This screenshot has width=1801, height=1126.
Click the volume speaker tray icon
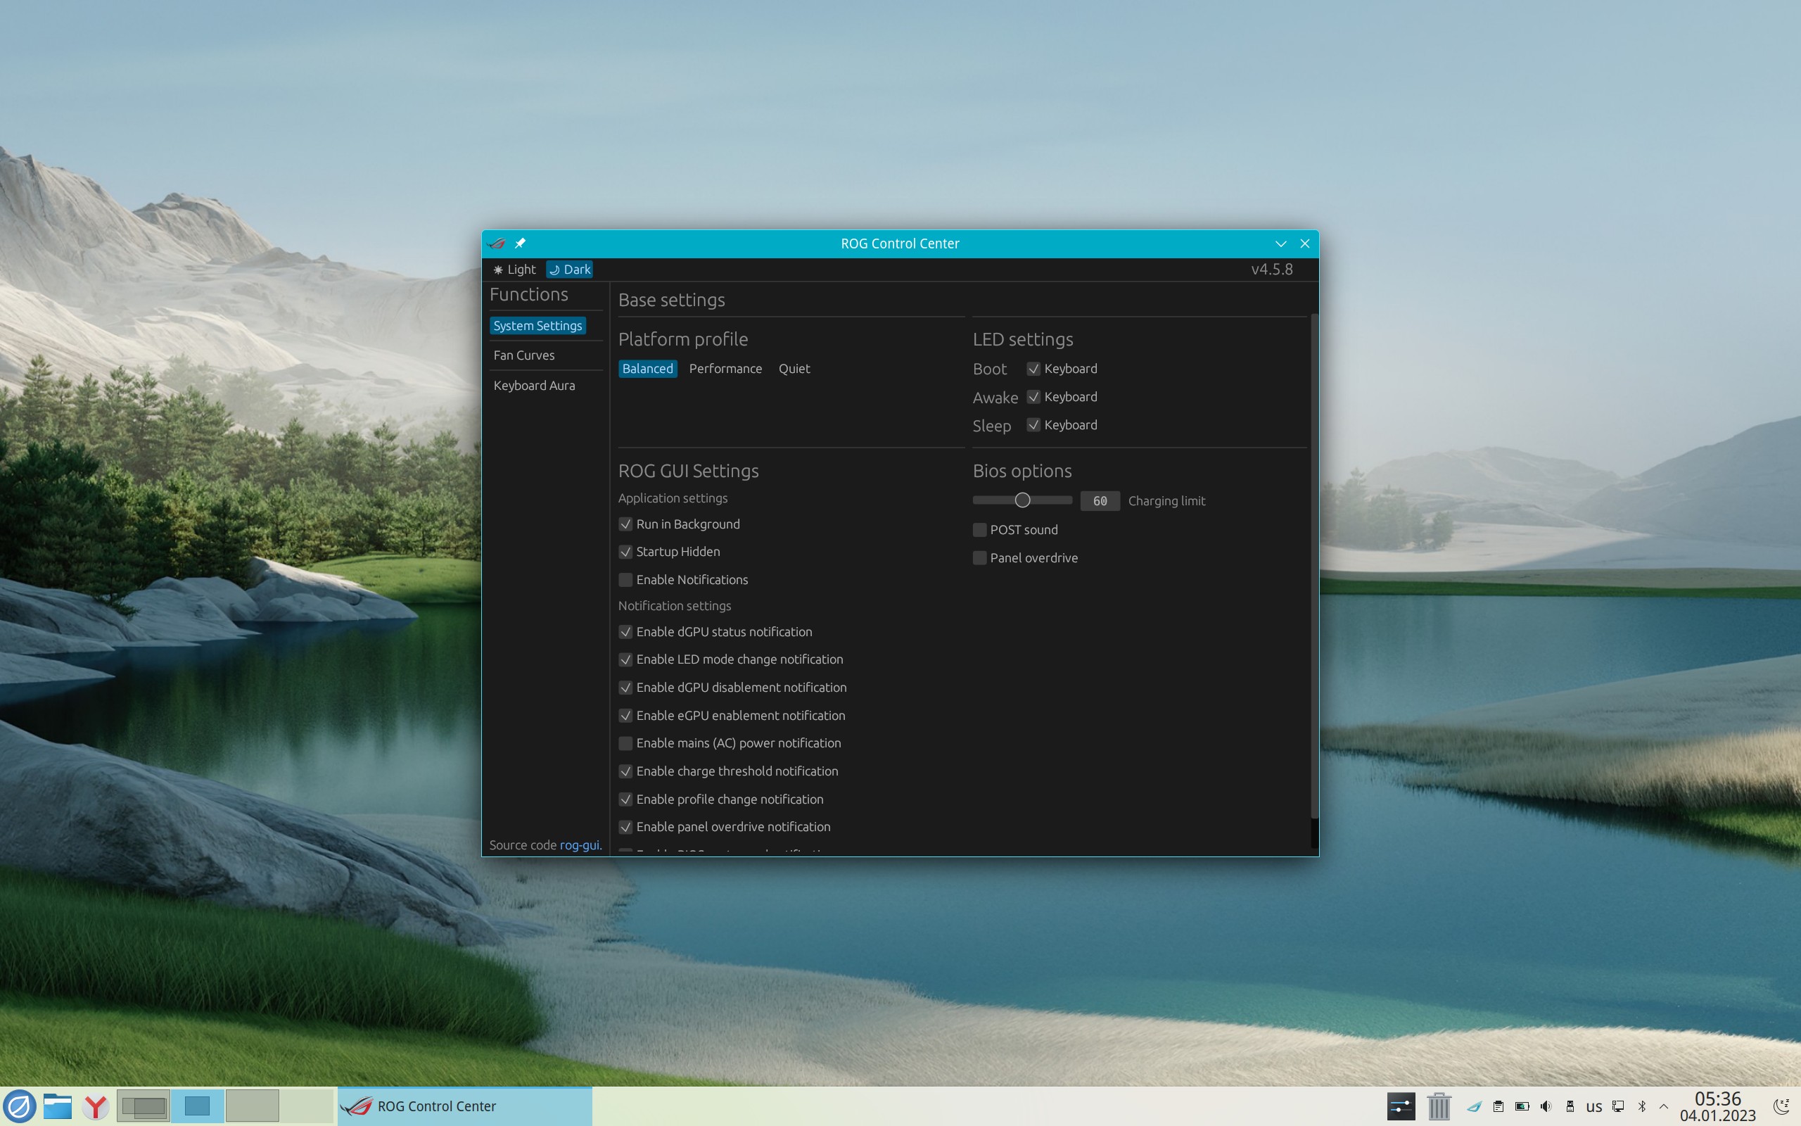[x=1546, y=1106]
